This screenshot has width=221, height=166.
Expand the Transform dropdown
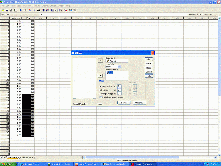119,67
